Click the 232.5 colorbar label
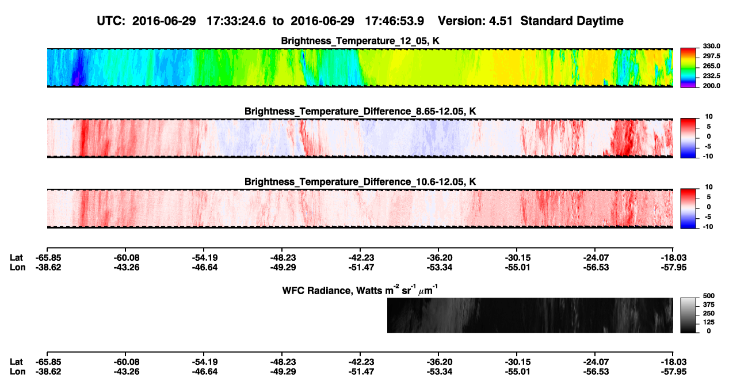The height and width of the screenshot is (384, 748). [712, 75]
